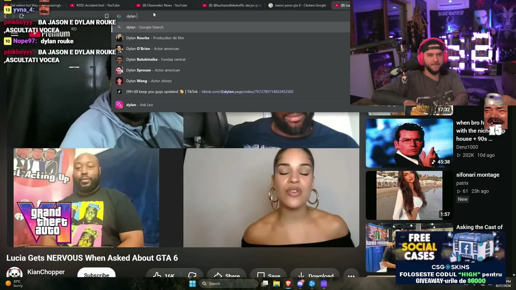Click the video title 'Lucia Gets NERVOUS'
The width and height of the screenshot is (516, 290).
coord(92,258)
